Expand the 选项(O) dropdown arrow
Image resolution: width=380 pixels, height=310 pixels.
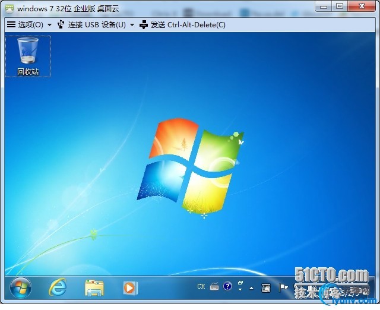tap(50, 25)
